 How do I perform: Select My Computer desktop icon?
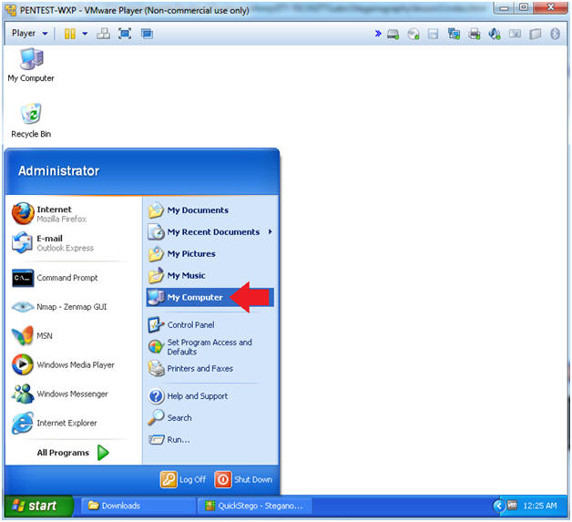(x=31, y=66)
